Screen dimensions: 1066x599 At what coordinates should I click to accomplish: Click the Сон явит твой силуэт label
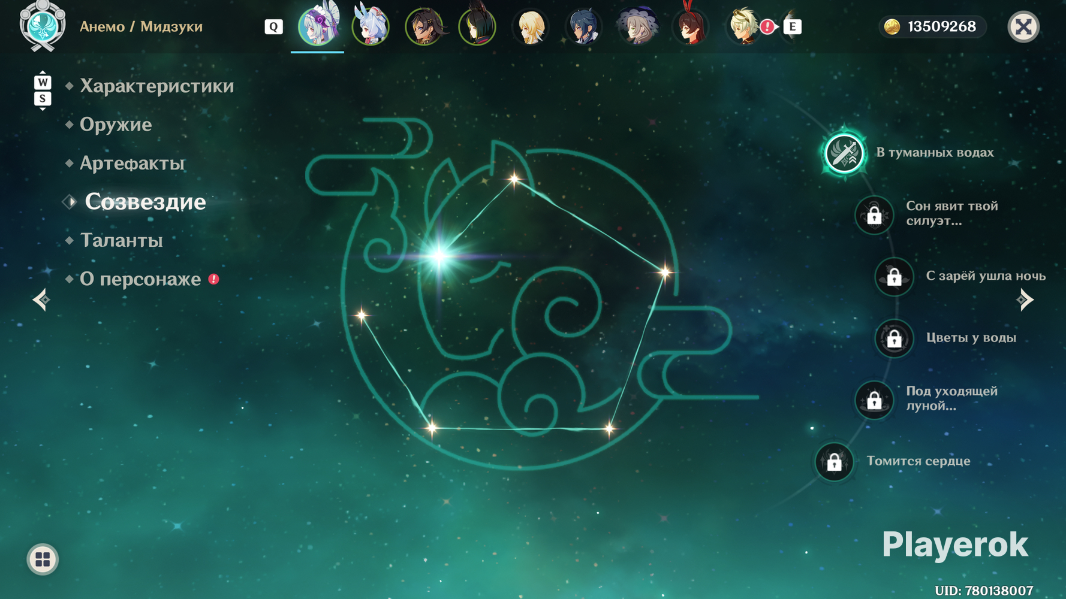click(x=951, y=213)
